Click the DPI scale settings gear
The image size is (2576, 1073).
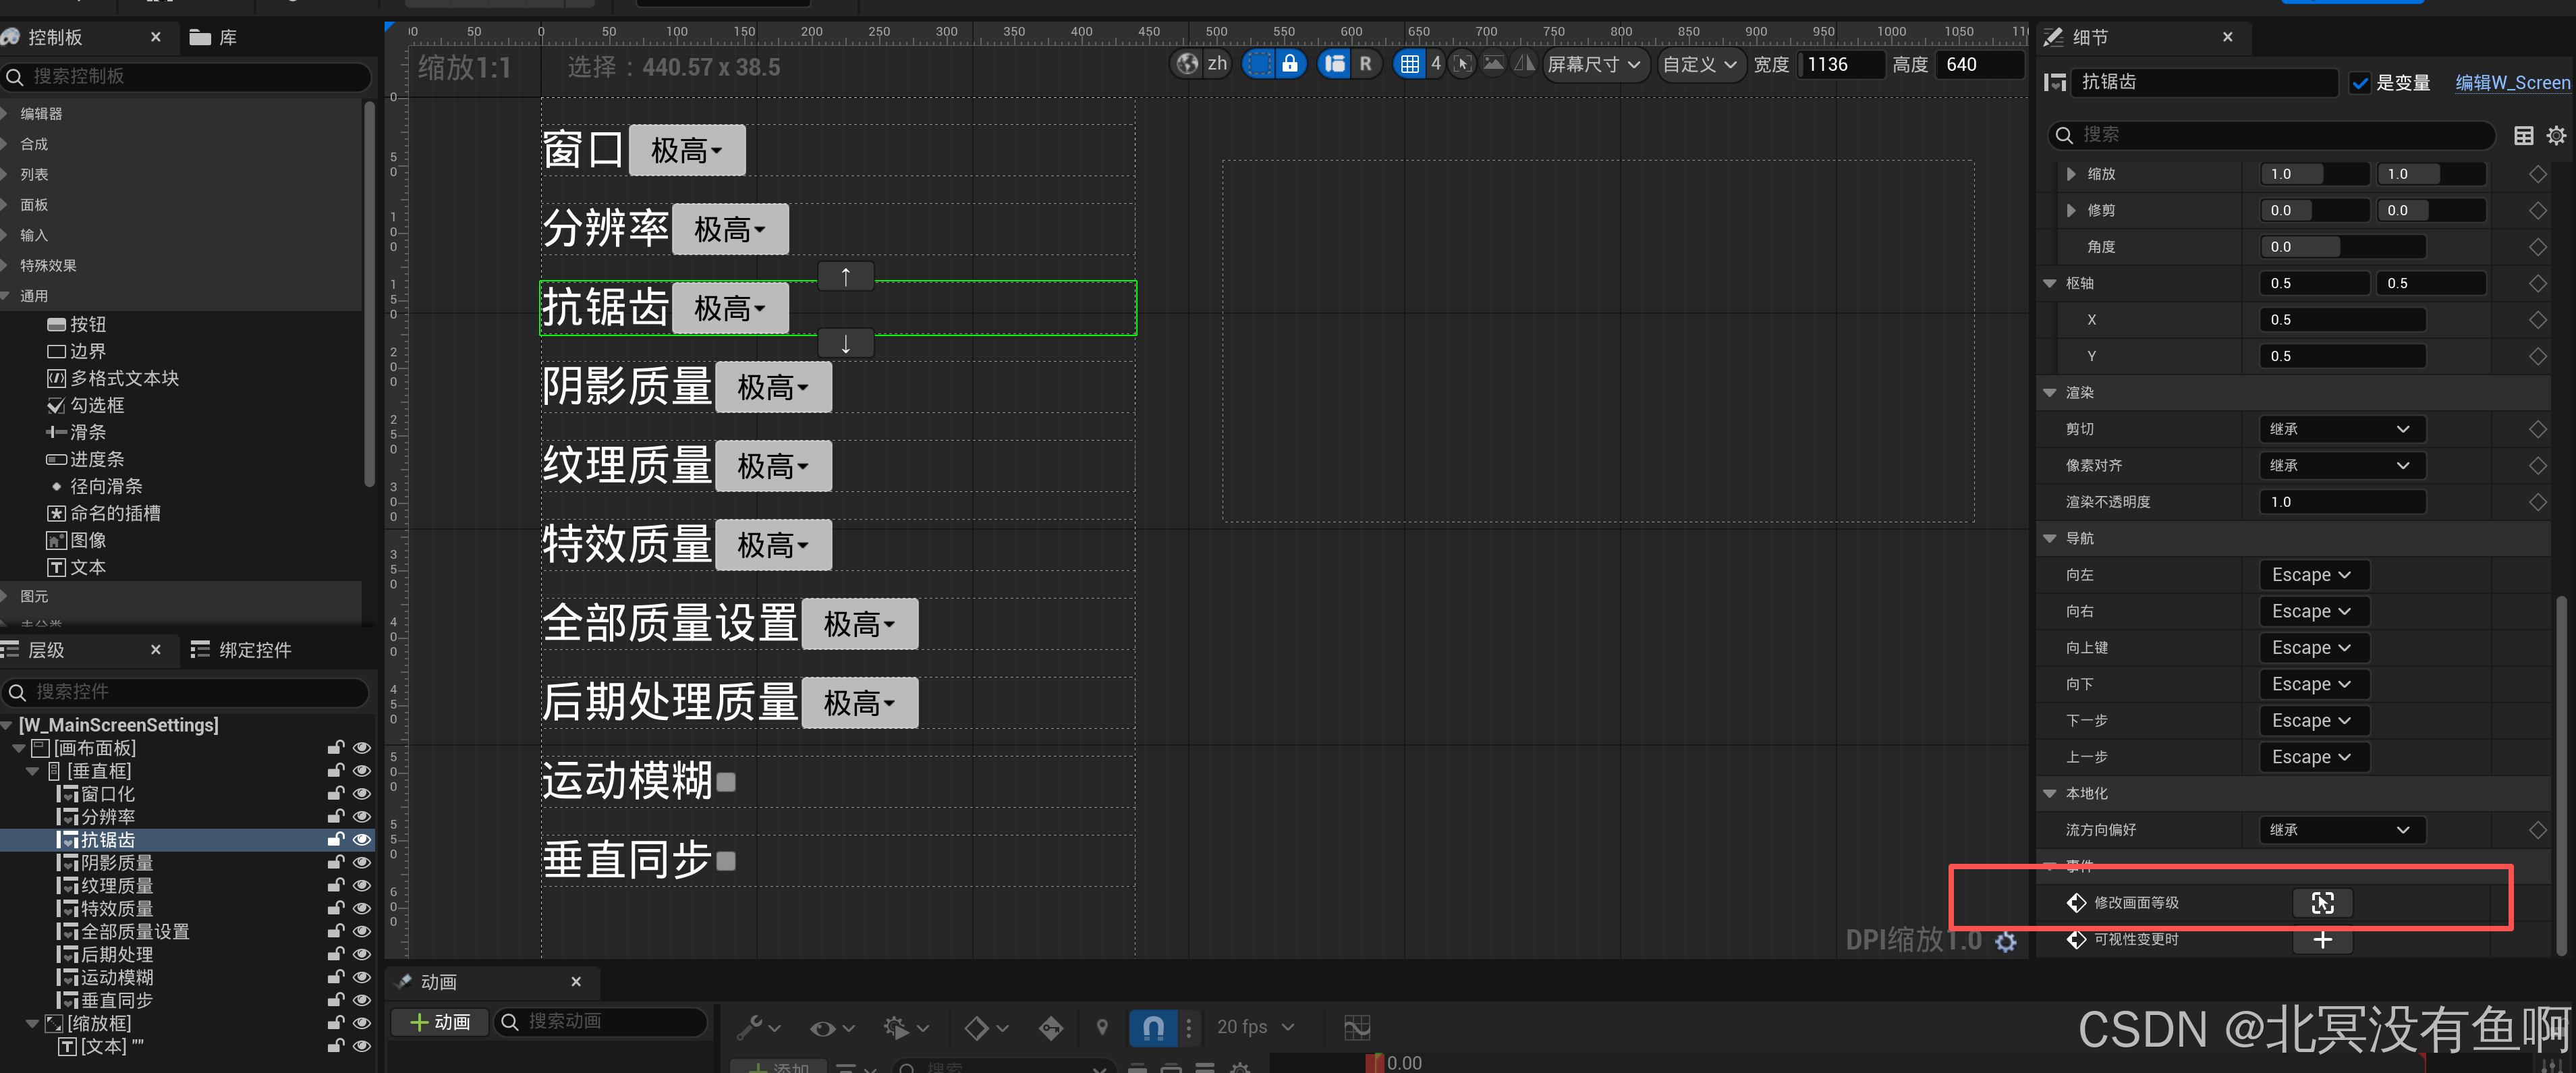2005,941
